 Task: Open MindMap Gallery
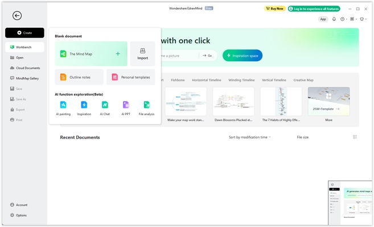click(24, 78)
